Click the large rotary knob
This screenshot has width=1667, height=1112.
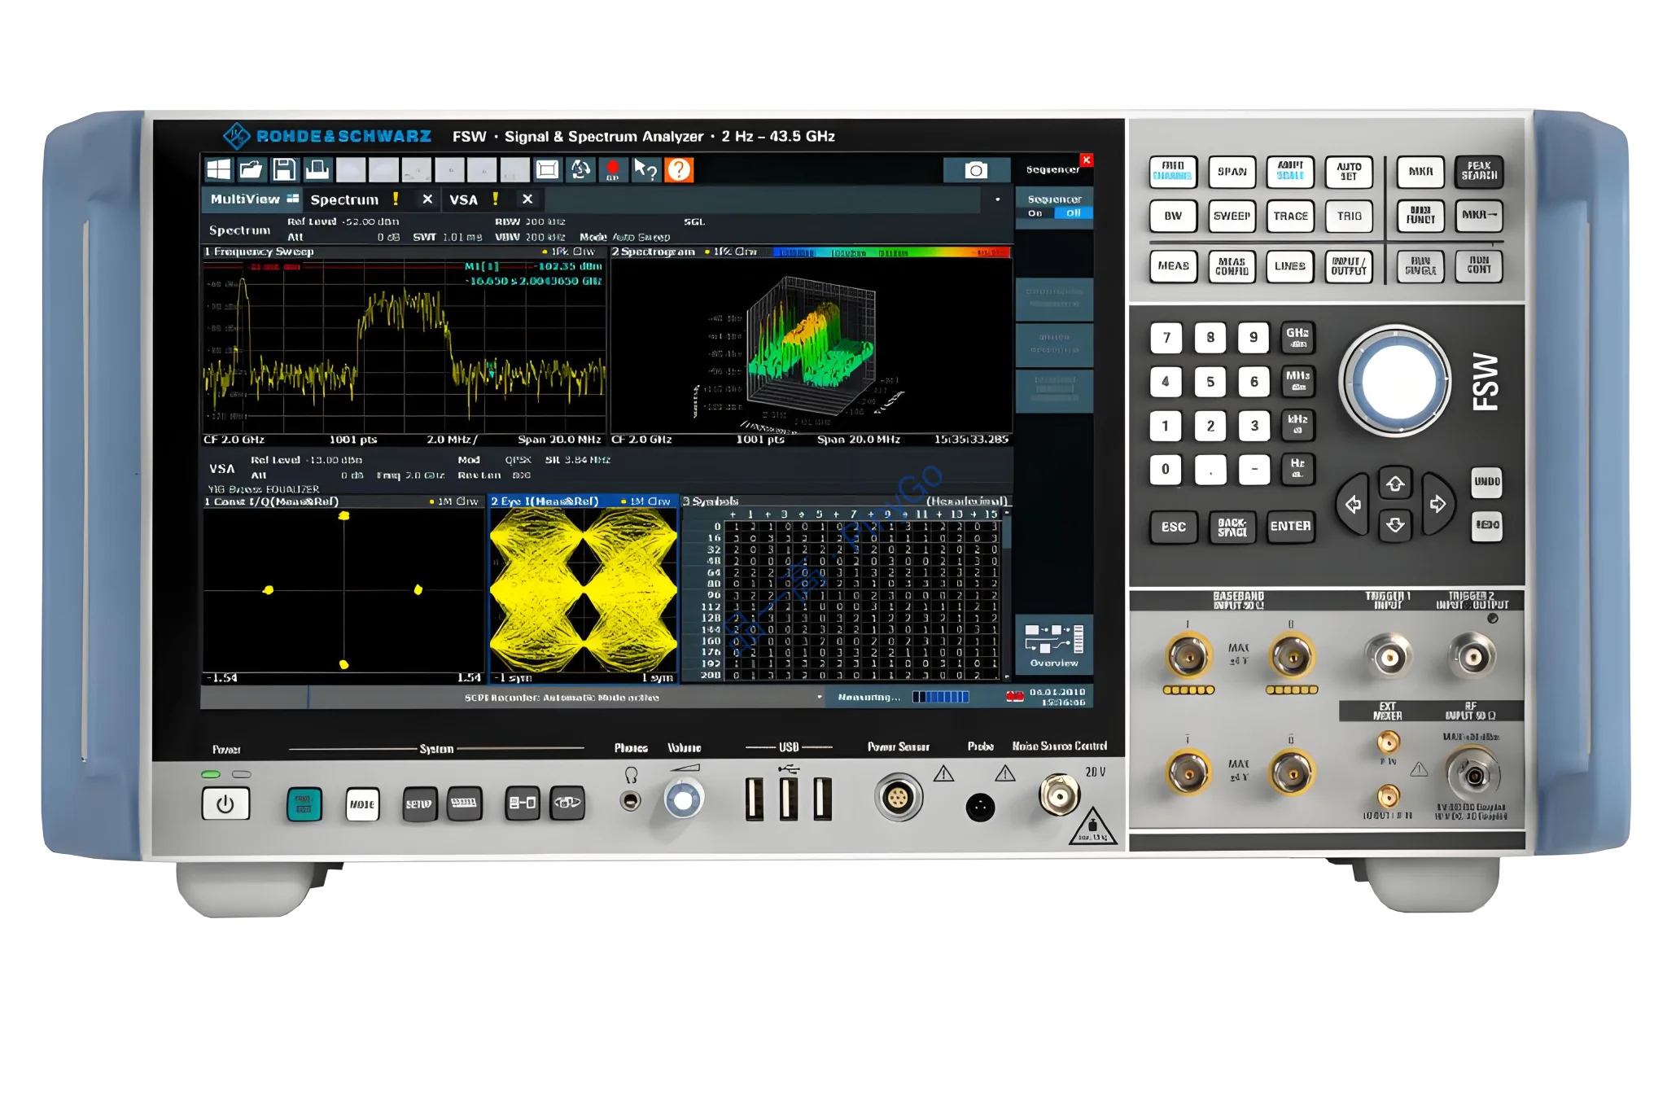tap(1395, 381)
